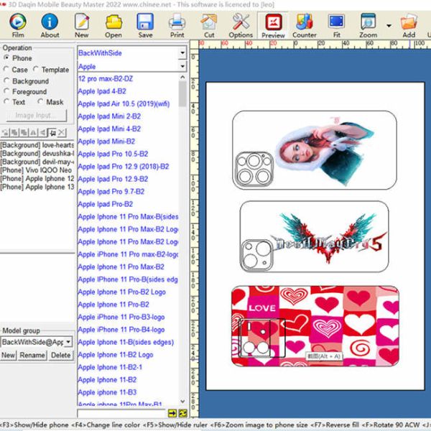Select the Cut tool icon
Screen dimensions: 431x431
tap(209, 24)
